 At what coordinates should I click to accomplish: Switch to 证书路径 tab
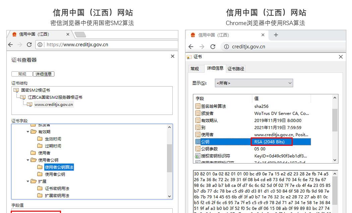236,69
